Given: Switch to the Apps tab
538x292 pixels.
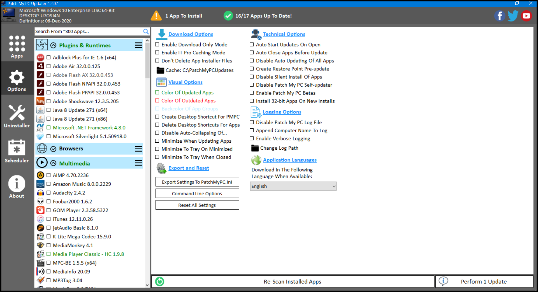Looking at the screenshot, I should tap(17, 47).
